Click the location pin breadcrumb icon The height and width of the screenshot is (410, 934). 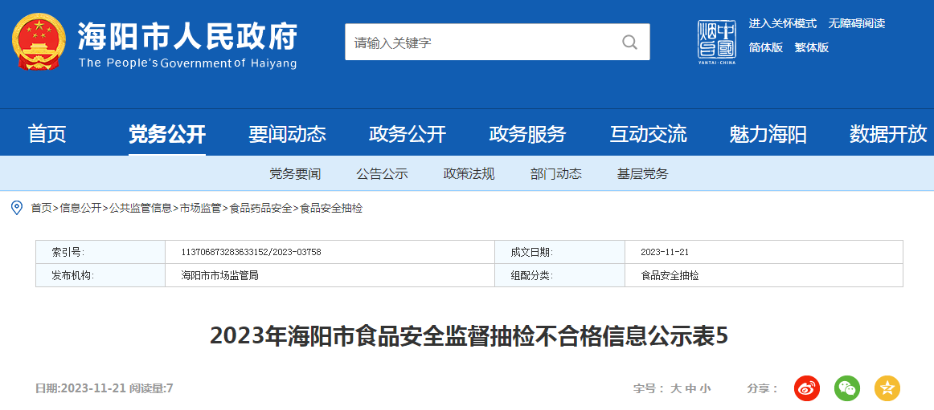(17, 208)
